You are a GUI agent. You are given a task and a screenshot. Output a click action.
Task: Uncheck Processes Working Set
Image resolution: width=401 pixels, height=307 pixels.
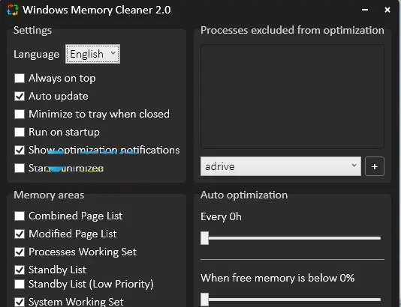point(20,252)
